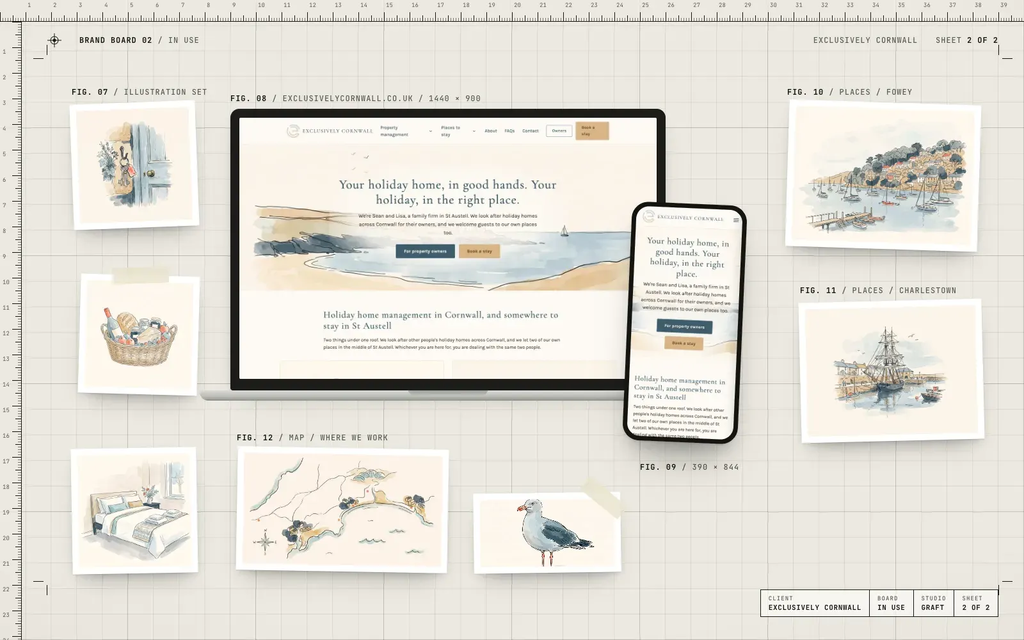This screenshot has width=1024, height=640.
Task: Click the For property owners button on the laptop
Action: tap(426, 251)
